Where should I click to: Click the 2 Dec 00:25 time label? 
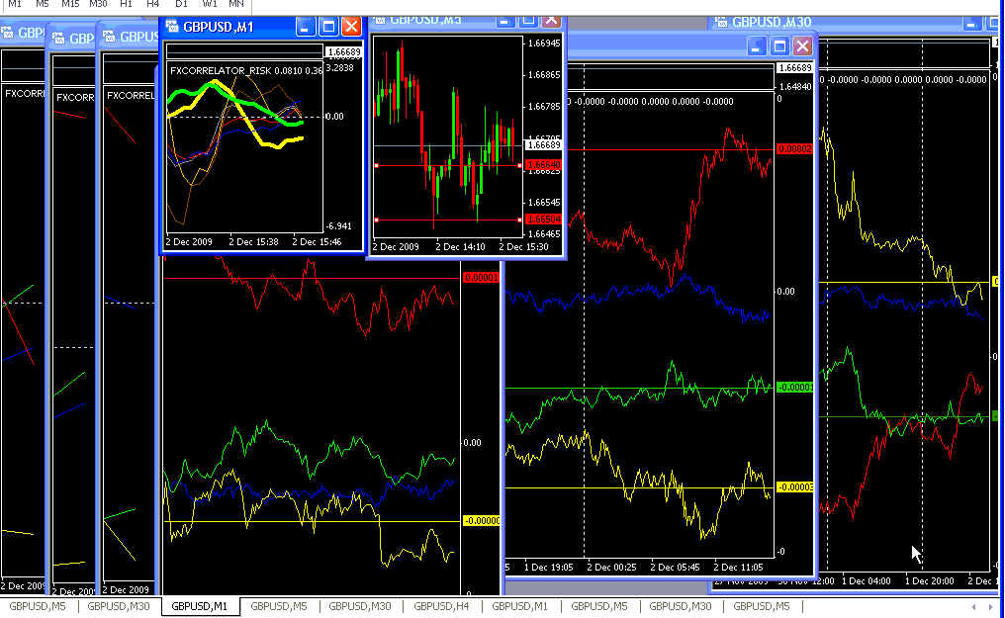[611, 567]
